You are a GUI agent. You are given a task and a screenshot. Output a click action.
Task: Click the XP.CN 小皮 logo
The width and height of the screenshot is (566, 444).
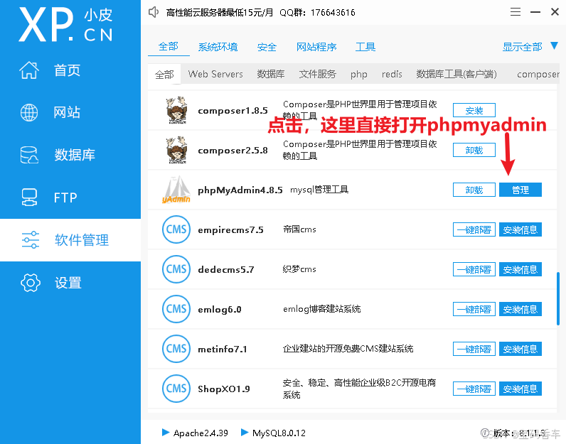click(x=65, y=25)
